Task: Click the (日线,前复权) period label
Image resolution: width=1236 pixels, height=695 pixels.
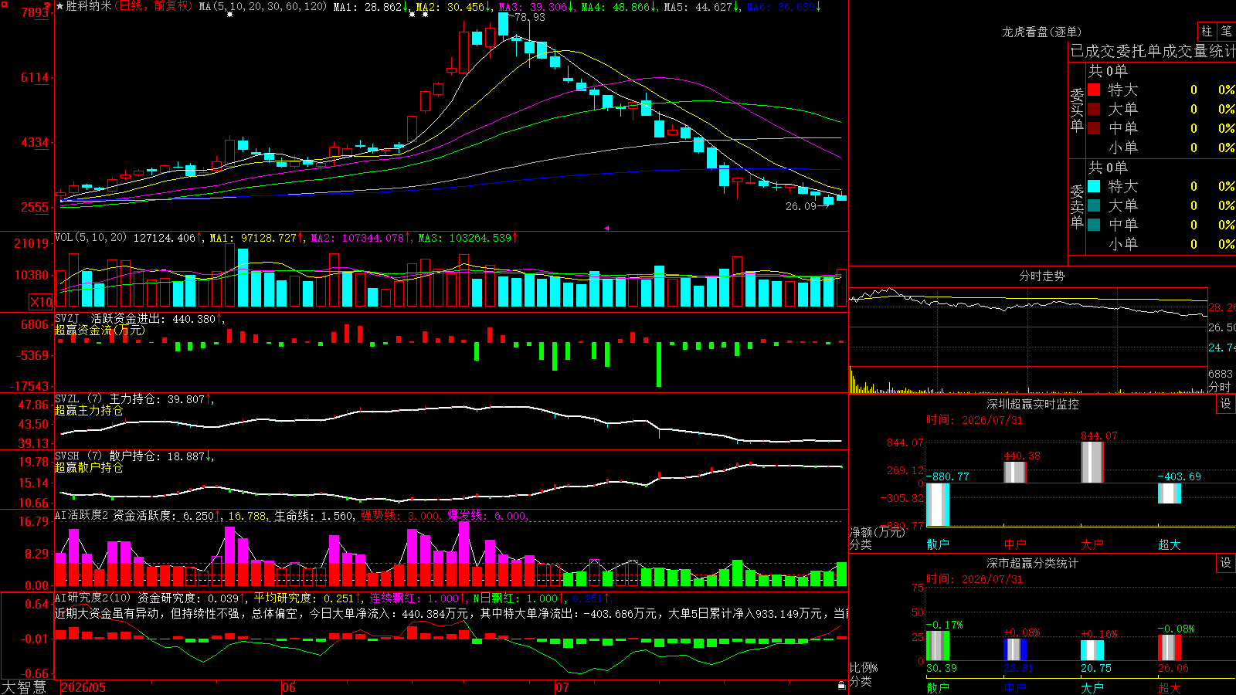Action: point(154,6)
